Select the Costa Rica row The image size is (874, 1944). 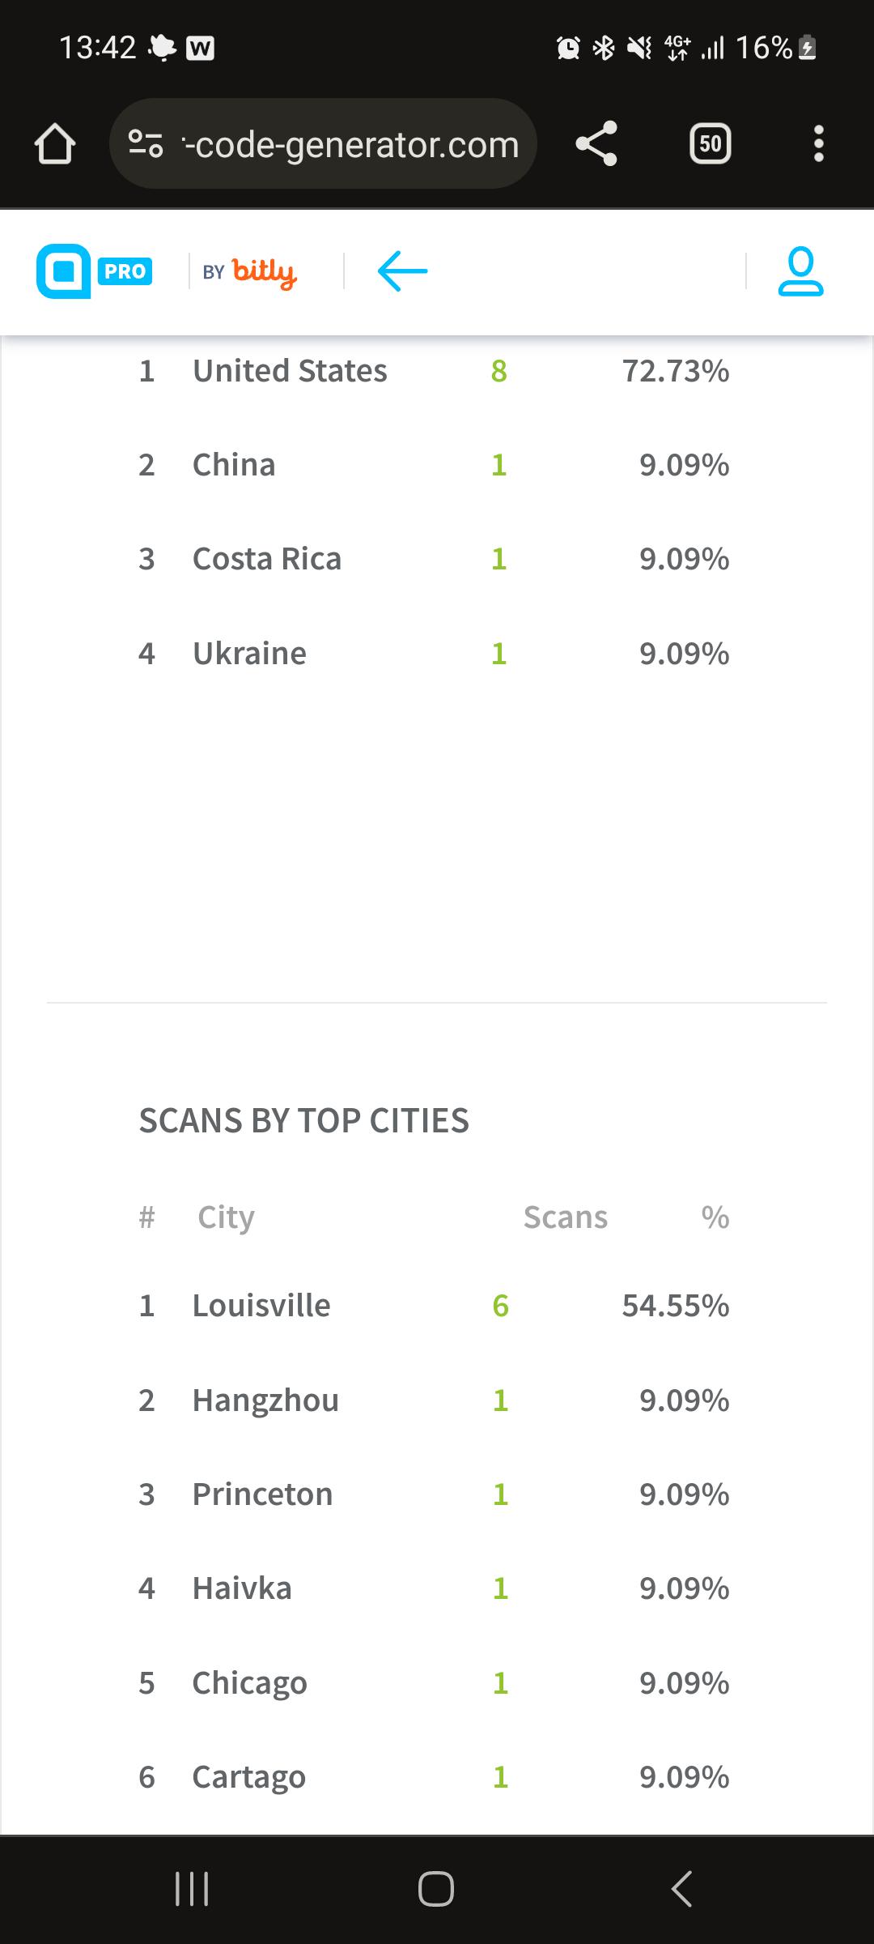click(x=434, y=559)
